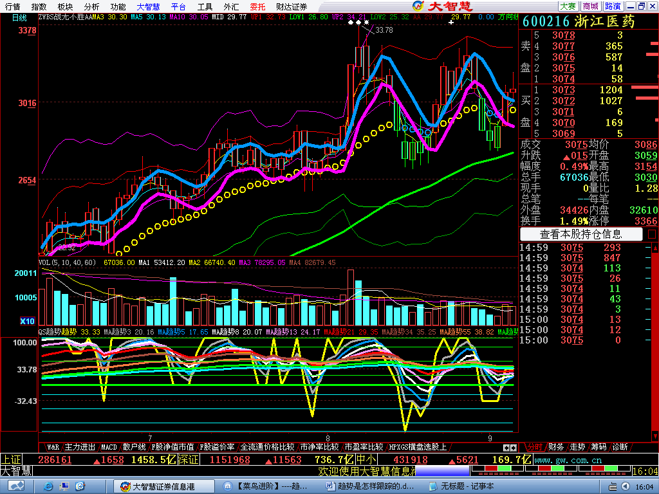659x494 pixels.
Task: Click 查看本股持仓信息 button
Action: pyautogui.click(x=581, y=234)
